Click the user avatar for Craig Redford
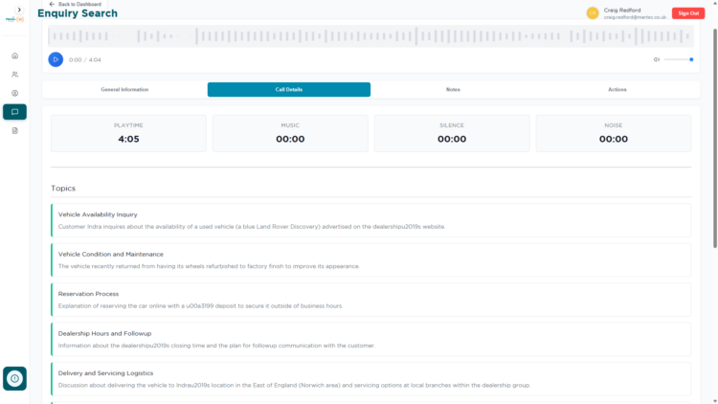Viewport: 718px width, 404px height. (x=593, y=12)
